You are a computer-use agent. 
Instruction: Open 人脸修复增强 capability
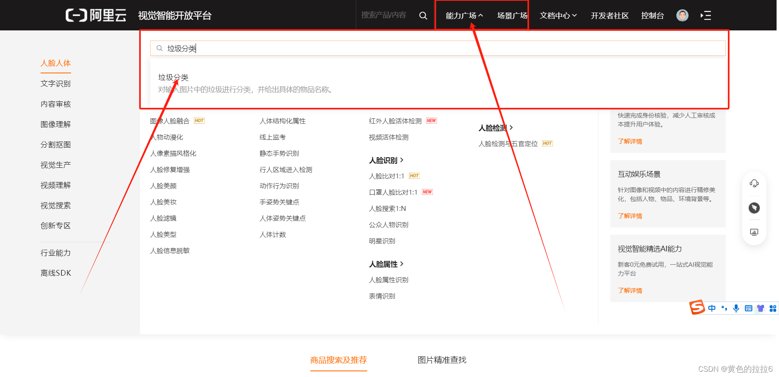pyautogui.click(x=170, y=170)
